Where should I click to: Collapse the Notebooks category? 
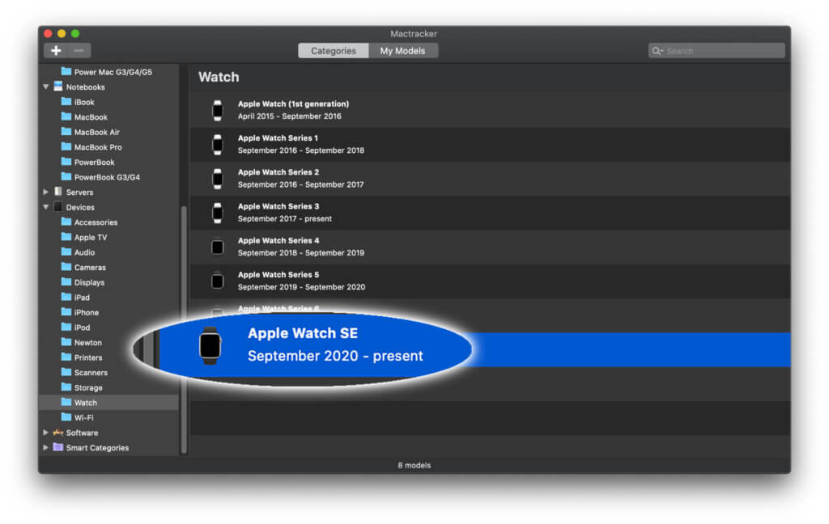point(46,87)
